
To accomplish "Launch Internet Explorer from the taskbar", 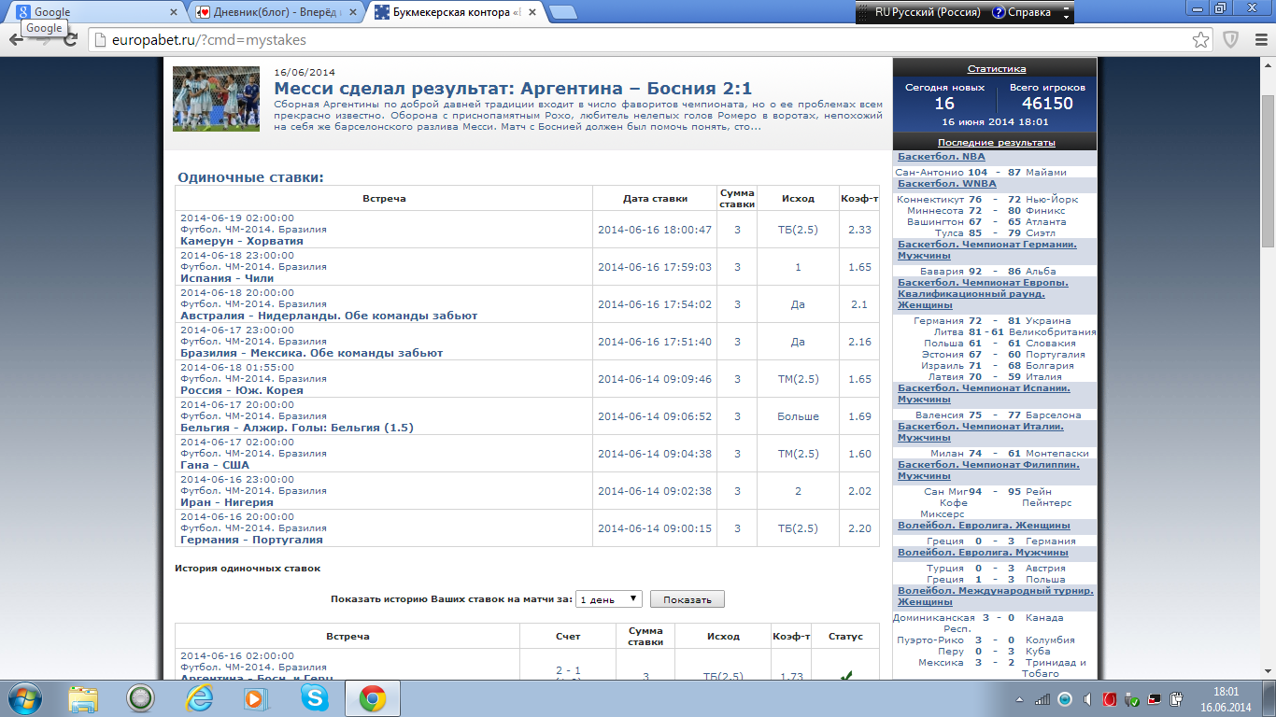I will click(x=199, y=698).
